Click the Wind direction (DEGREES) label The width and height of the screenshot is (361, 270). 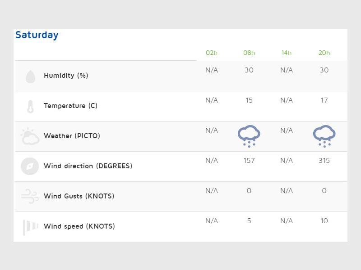point(88,166)
